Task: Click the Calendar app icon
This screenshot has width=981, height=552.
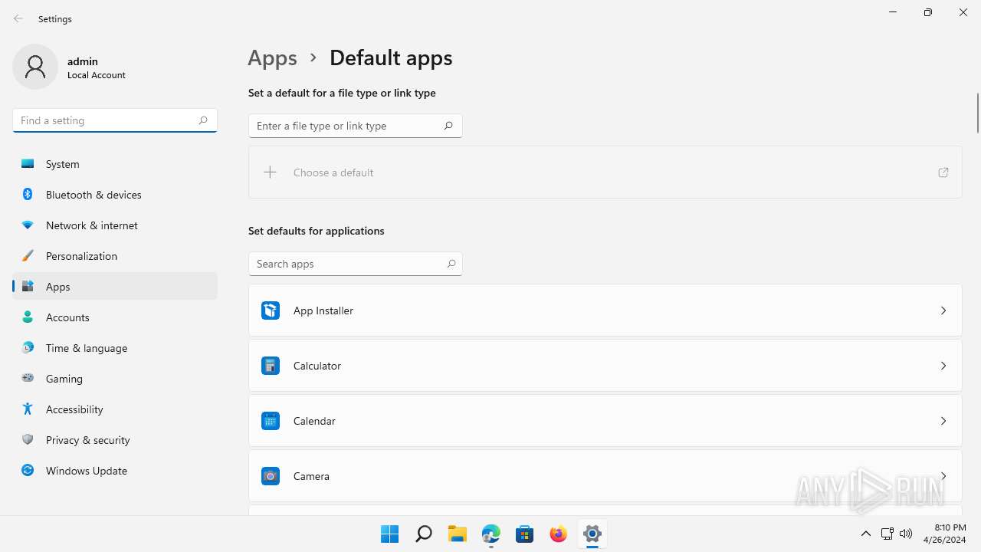Action: (271, 421)
